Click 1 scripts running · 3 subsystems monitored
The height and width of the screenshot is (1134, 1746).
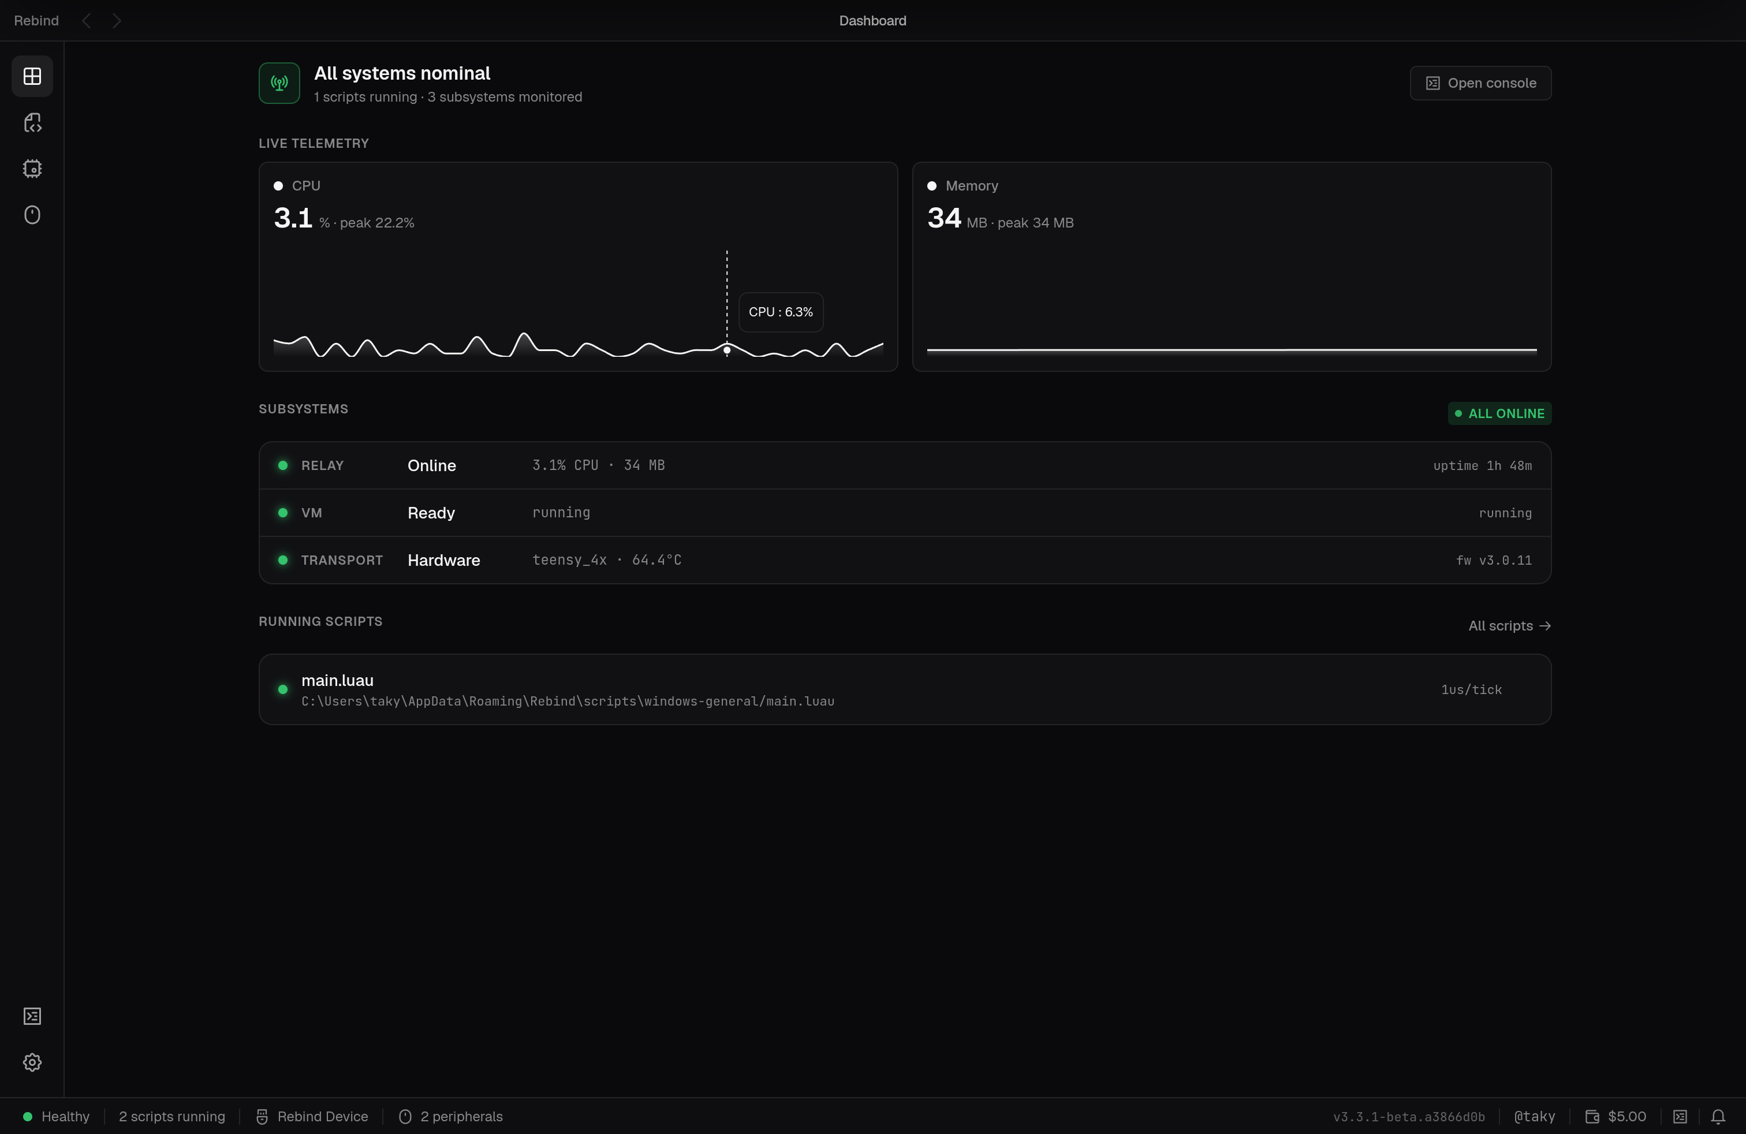point(448,98)
